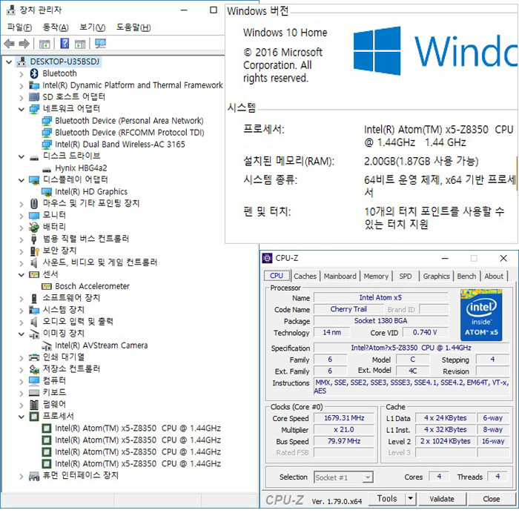Select the Hynix HBG4a2 disk drive

pos(81,168)
